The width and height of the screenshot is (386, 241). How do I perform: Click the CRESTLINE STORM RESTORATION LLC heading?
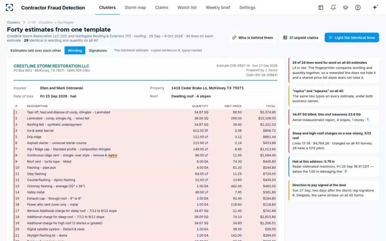(x=51, y=66)
